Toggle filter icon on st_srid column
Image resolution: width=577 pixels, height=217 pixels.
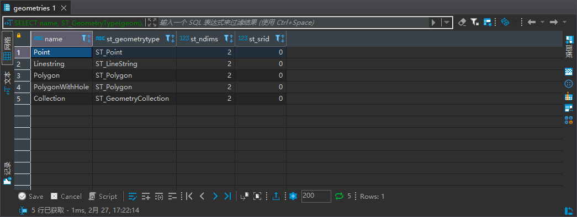pyautogui.click(x=278, y=39)
